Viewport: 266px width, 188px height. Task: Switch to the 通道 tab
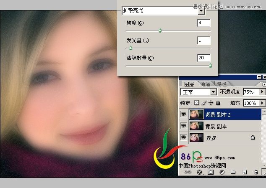point(205,84)
